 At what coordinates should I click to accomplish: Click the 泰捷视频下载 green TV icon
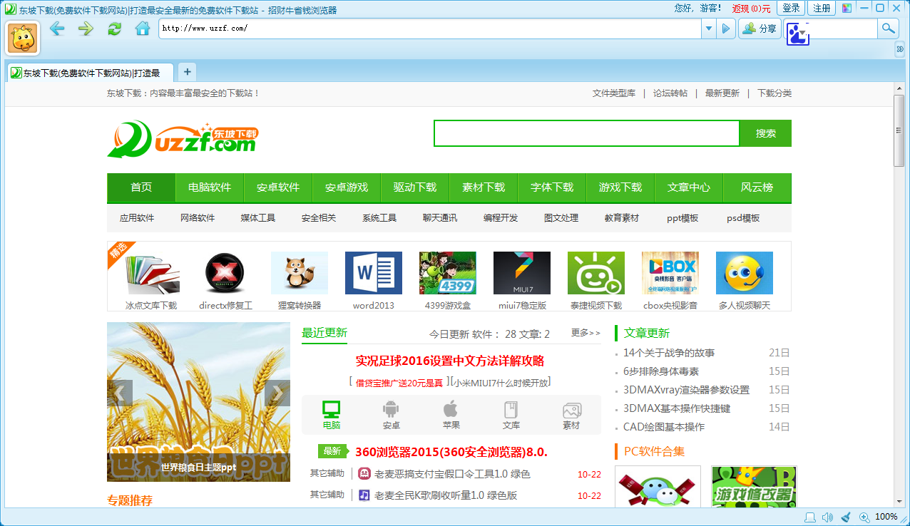[596, 273]
